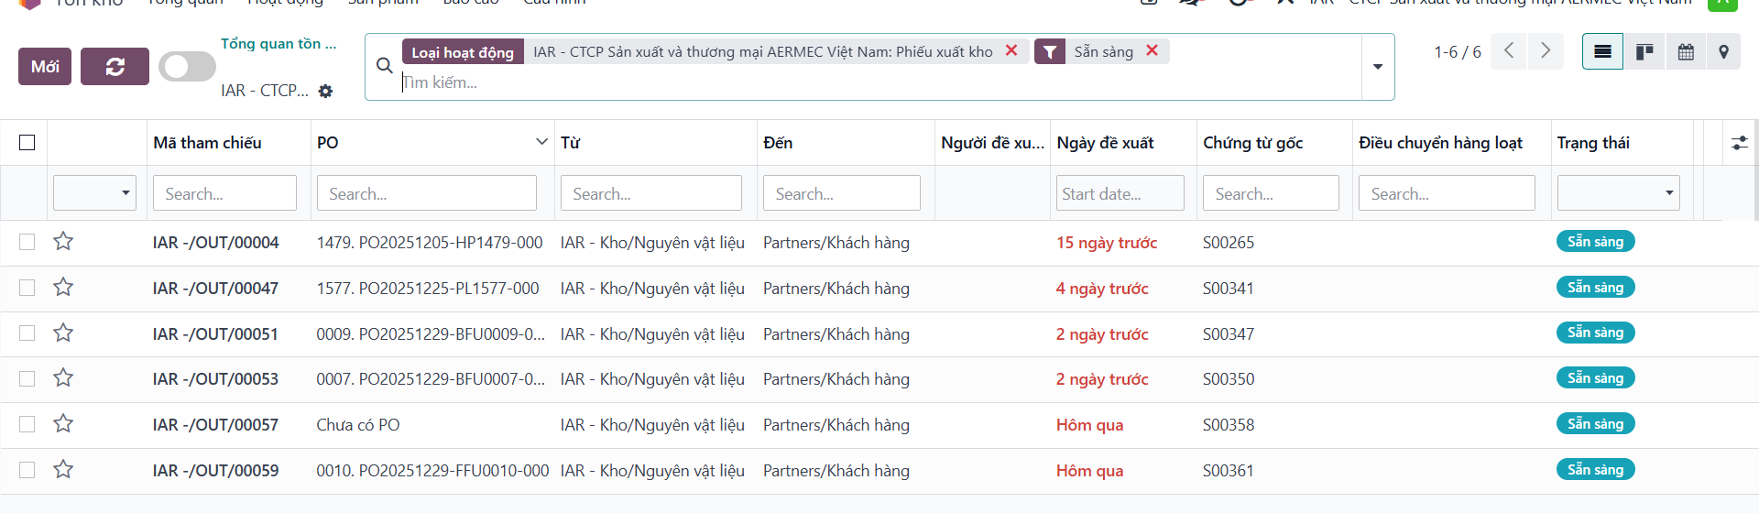Click Sẵn sàng badge of S00350 row
1759x513 pixels.
tap(1595, 378)
